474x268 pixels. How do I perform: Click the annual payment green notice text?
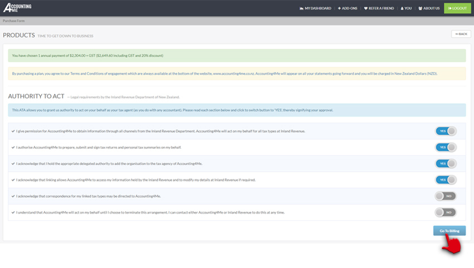[88, 56]
